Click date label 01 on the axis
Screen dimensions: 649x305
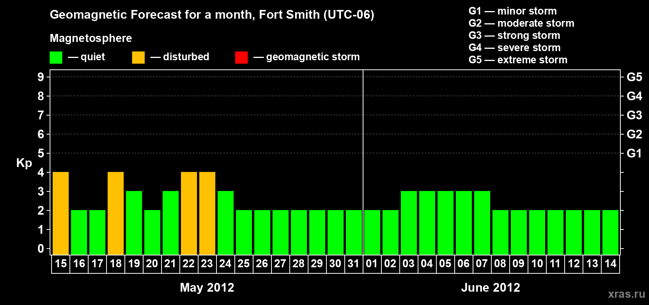372,264
